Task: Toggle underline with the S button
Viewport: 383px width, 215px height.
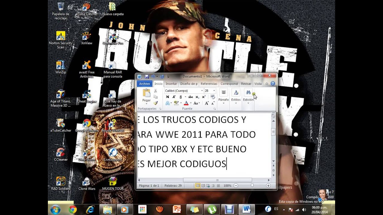Action: pos(181,97)
